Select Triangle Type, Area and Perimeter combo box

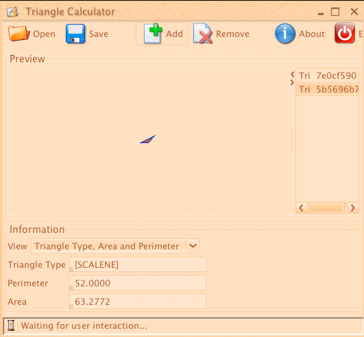[x=115, y=246]
